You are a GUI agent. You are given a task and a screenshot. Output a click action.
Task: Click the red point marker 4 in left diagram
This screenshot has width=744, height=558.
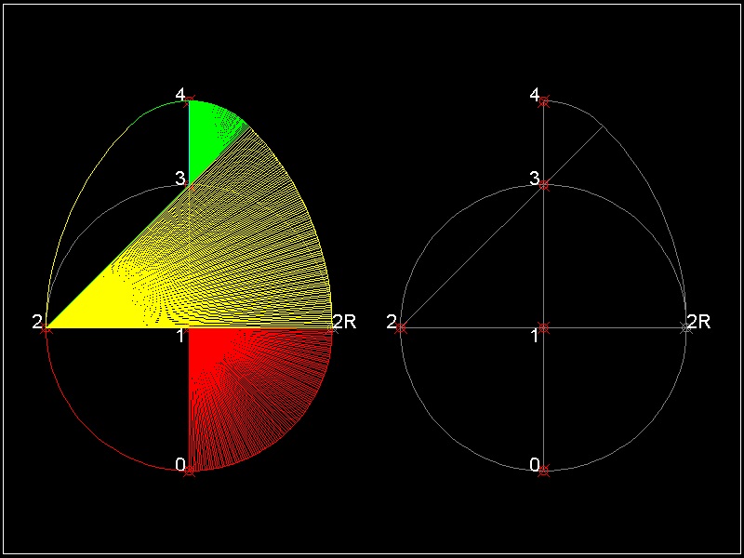tap(190, 100)
